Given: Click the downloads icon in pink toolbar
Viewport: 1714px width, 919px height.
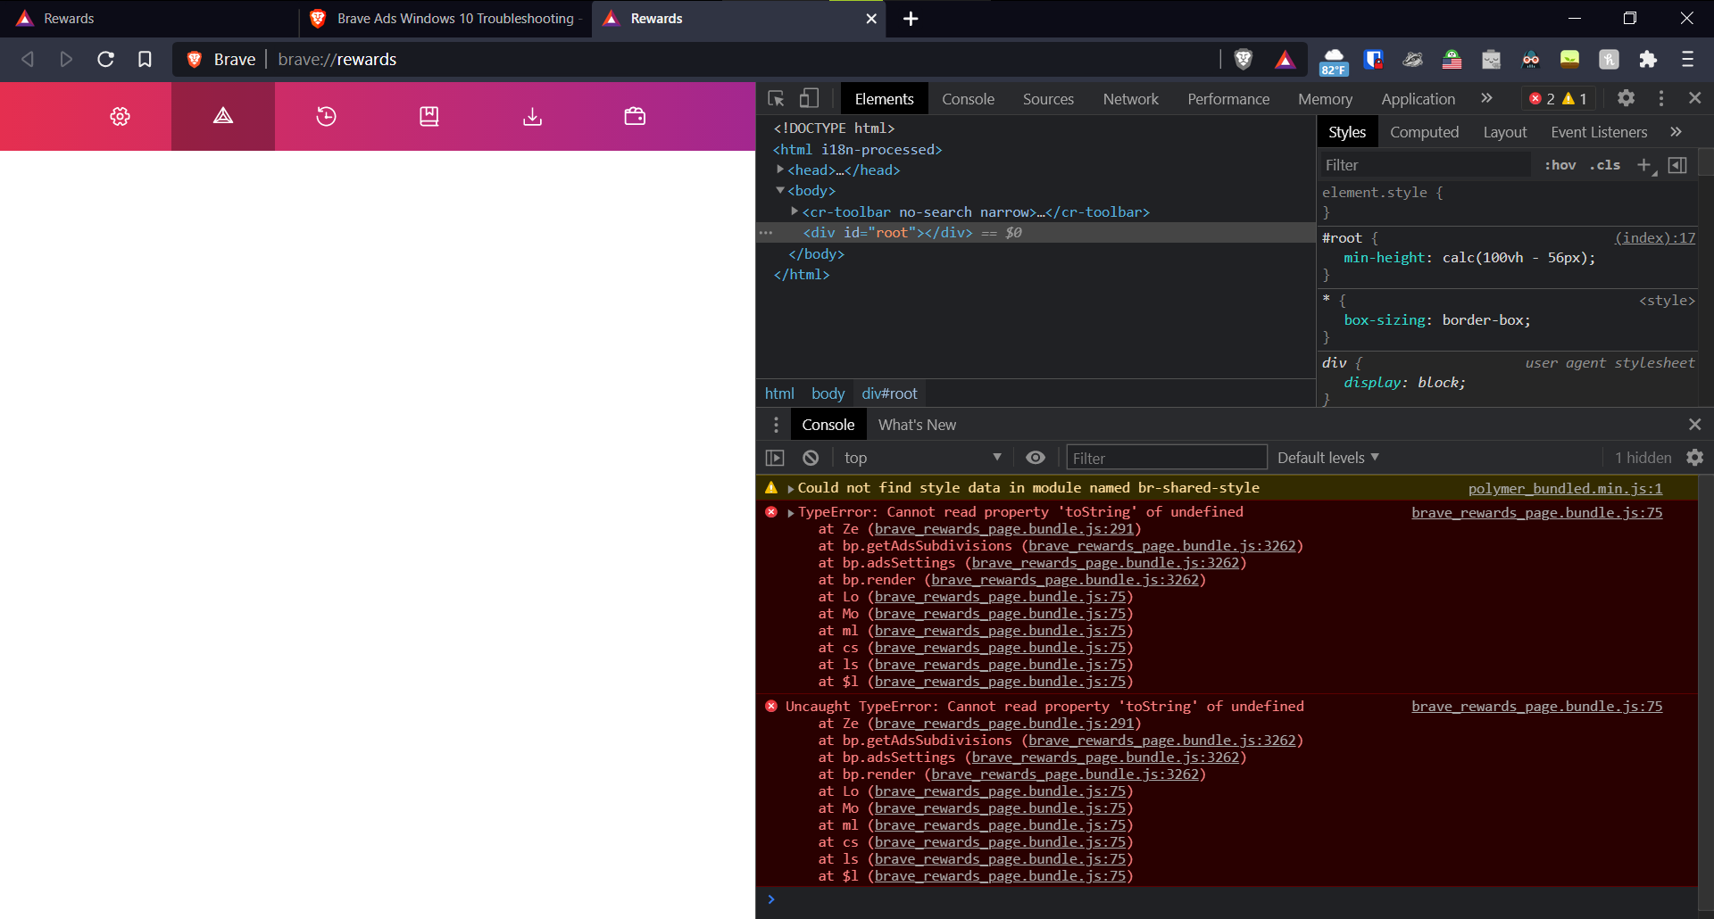Looking at the screenshot, I should point(532,116).
